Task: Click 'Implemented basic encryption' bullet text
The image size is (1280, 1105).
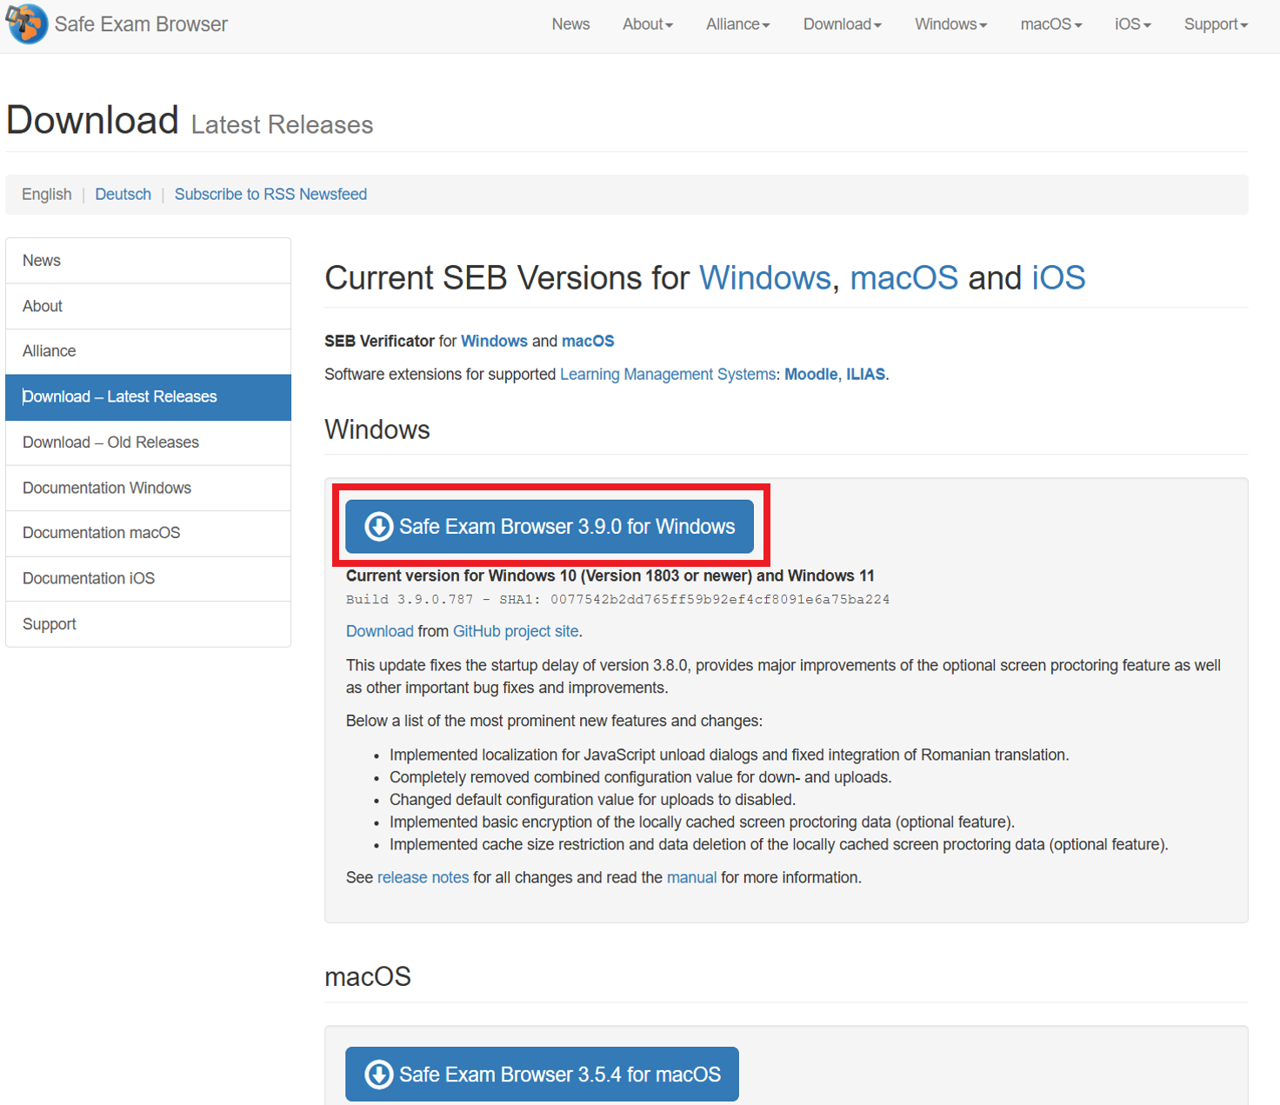Action: tap(702, 822)
